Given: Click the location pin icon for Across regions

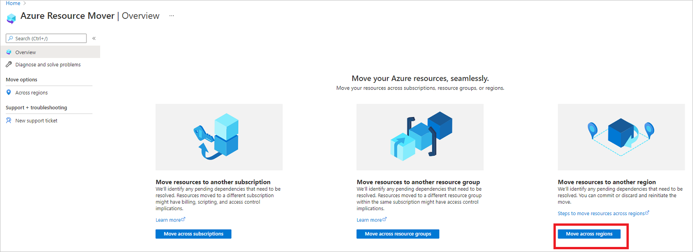Looking at the screenshot, I should [x=9, y=93].
